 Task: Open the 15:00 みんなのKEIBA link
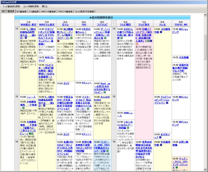[x=102, y=98]
